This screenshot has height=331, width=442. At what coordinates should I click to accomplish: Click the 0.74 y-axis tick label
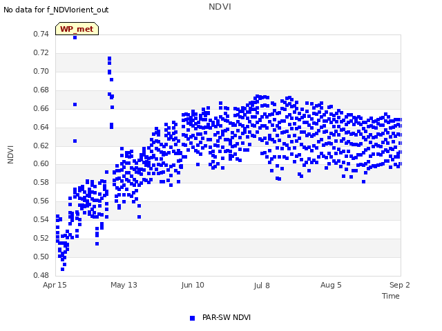point(41,34)
